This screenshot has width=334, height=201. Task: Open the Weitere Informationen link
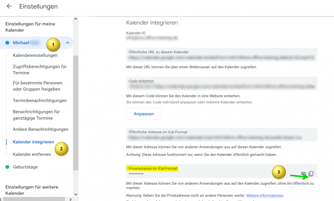click(265, 195)
